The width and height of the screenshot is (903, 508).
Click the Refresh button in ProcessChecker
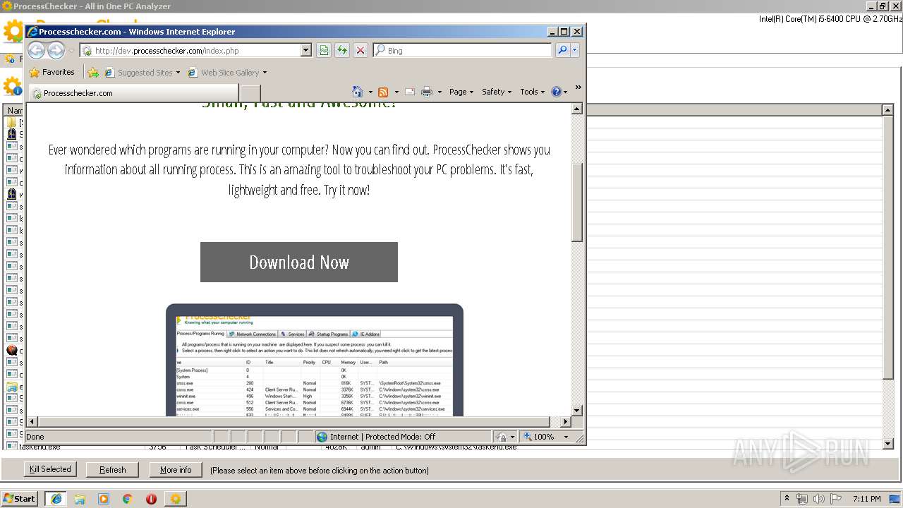[x=113, y=469]
